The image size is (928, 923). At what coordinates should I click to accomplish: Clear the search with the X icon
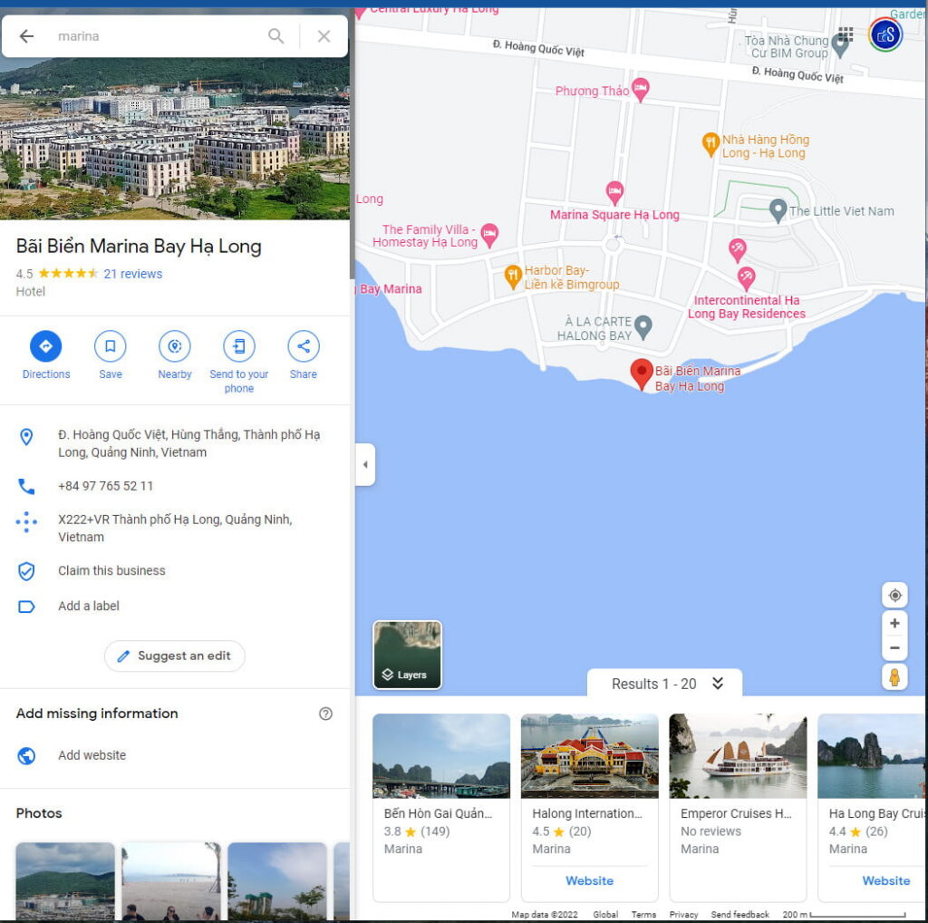[324, 36]
